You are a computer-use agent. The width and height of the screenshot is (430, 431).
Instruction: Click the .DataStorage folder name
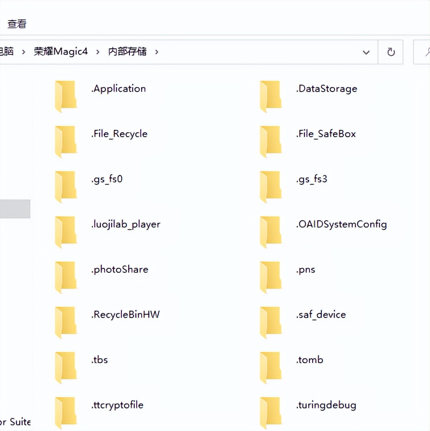pos(327,89)
